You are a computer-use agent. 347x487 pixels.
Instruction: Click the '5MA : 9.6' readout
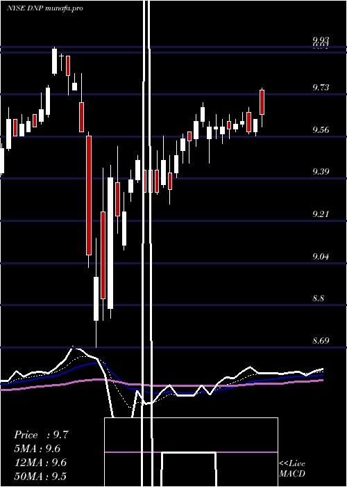[37, 449]
